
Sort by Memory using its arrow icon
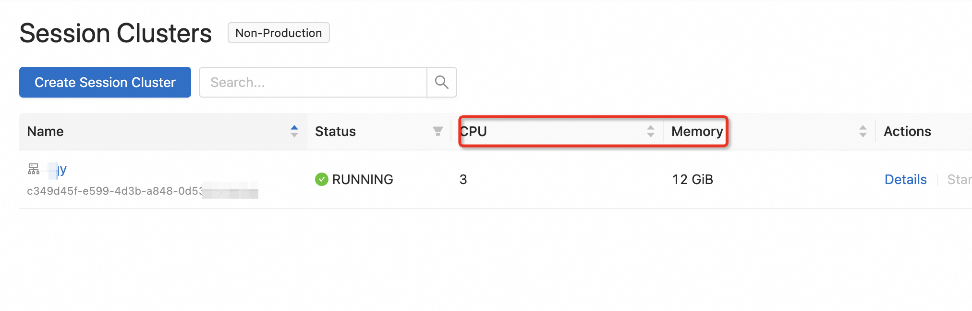(x=863, y=131)
